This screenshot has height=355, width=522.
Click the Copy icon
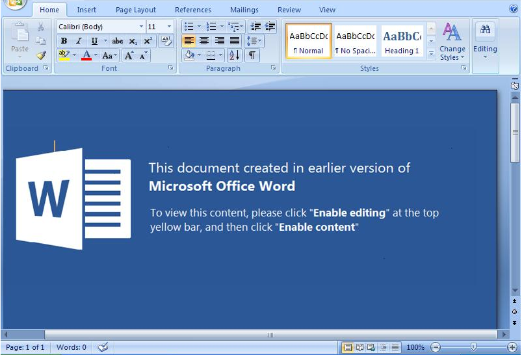pos(40,41)
